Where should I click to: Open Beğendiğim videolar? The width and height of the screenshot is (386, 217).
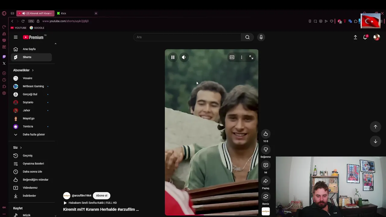[31, 180]
